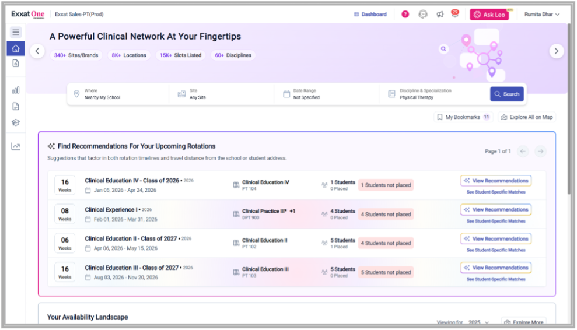Screen dimensions: 577x330
Task: Click the headset support icon
Action: [x=423, y=15]
